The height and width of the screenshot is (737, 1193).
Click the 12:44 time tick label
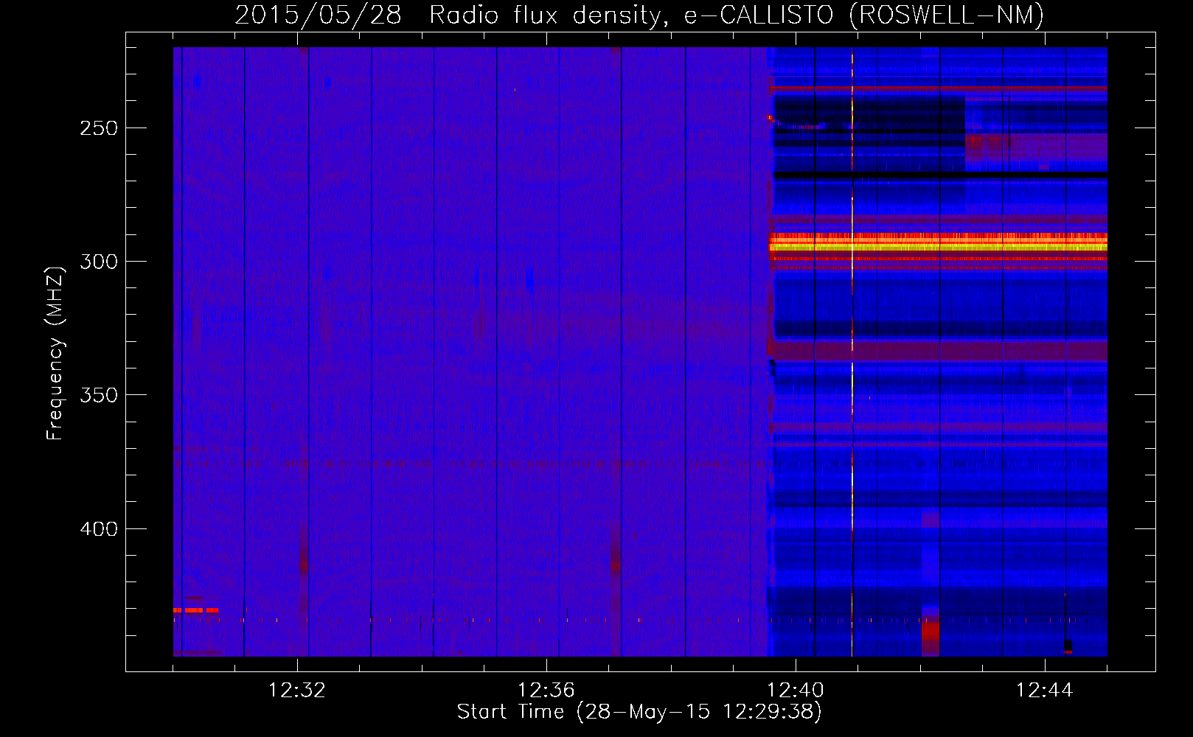pos(1045,691)
